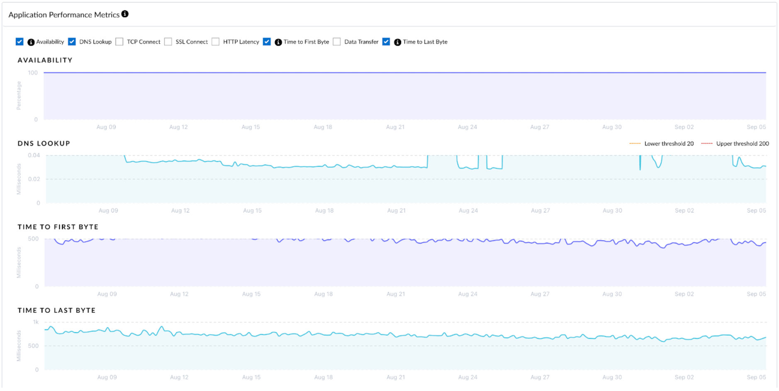Click the "Lower threshold 20" legend text
Image resolution: width=779 pixels, height=391 pixels.
(669, 144)
